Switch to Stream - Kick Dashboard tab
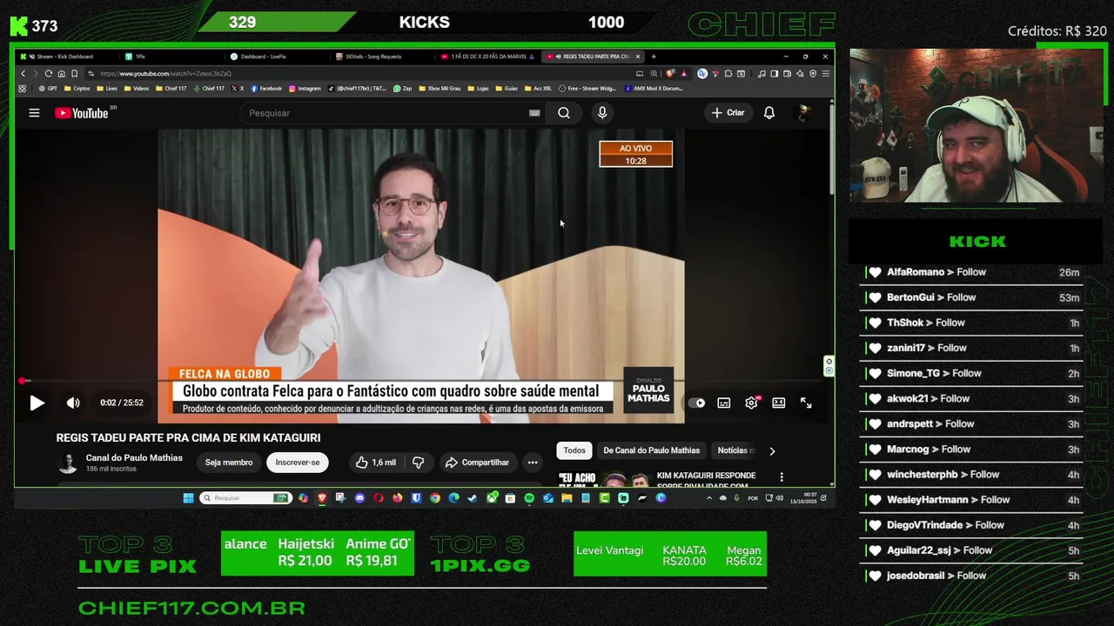This screenshot has width=1114, height=626. [x=66, y=57]
